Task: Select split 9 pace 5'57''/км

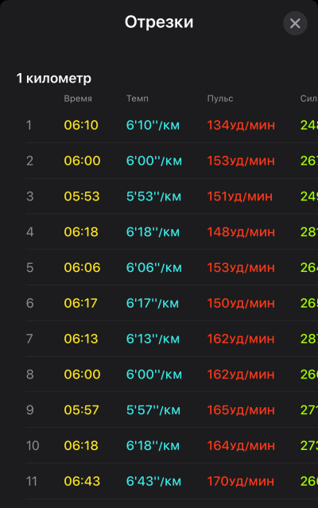Action: (153, 410)
